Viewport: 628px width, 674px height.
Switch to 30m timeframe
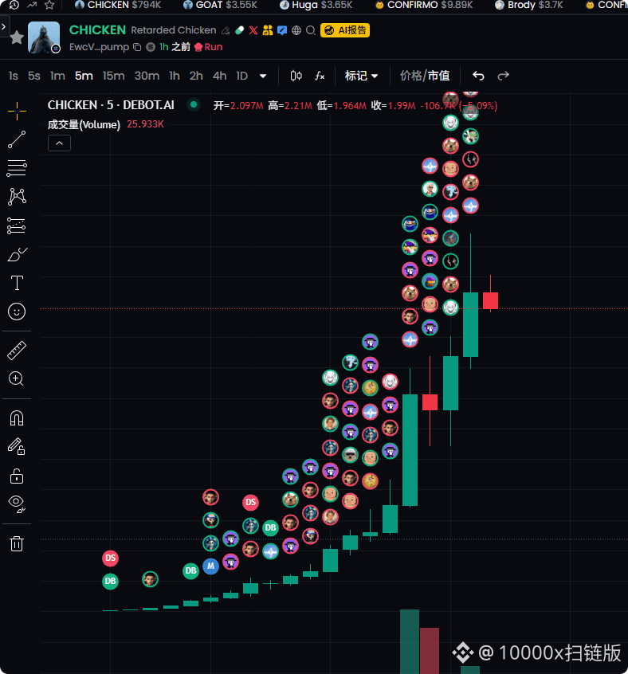pyautogui.click(x=147, y=76)
